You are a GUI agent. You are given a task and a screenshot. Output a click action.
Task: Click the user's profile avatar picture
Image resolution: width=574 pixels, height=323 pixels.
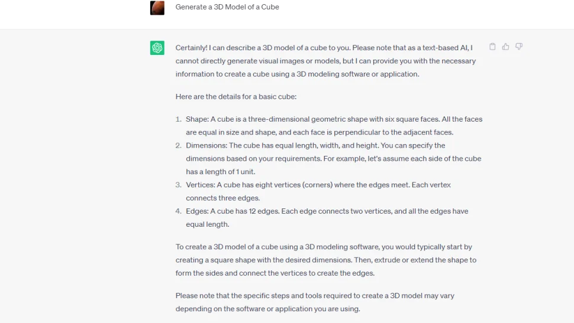[x=157, y=8]
